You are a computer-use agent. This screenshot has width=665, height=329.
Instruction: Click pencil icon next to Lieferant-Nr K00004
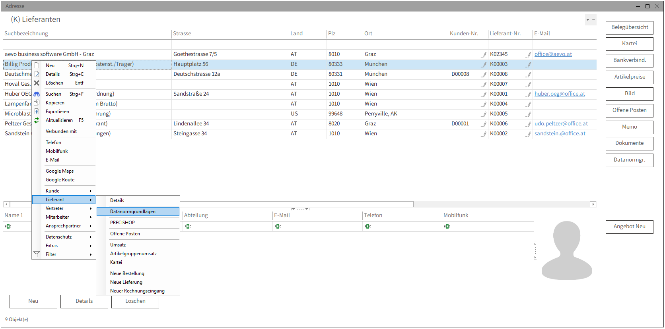[x=529, y=104]
